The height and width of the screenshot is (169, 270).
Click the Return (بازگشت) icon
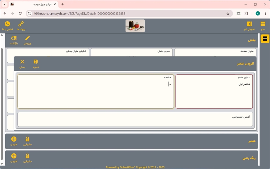[14, 38]
